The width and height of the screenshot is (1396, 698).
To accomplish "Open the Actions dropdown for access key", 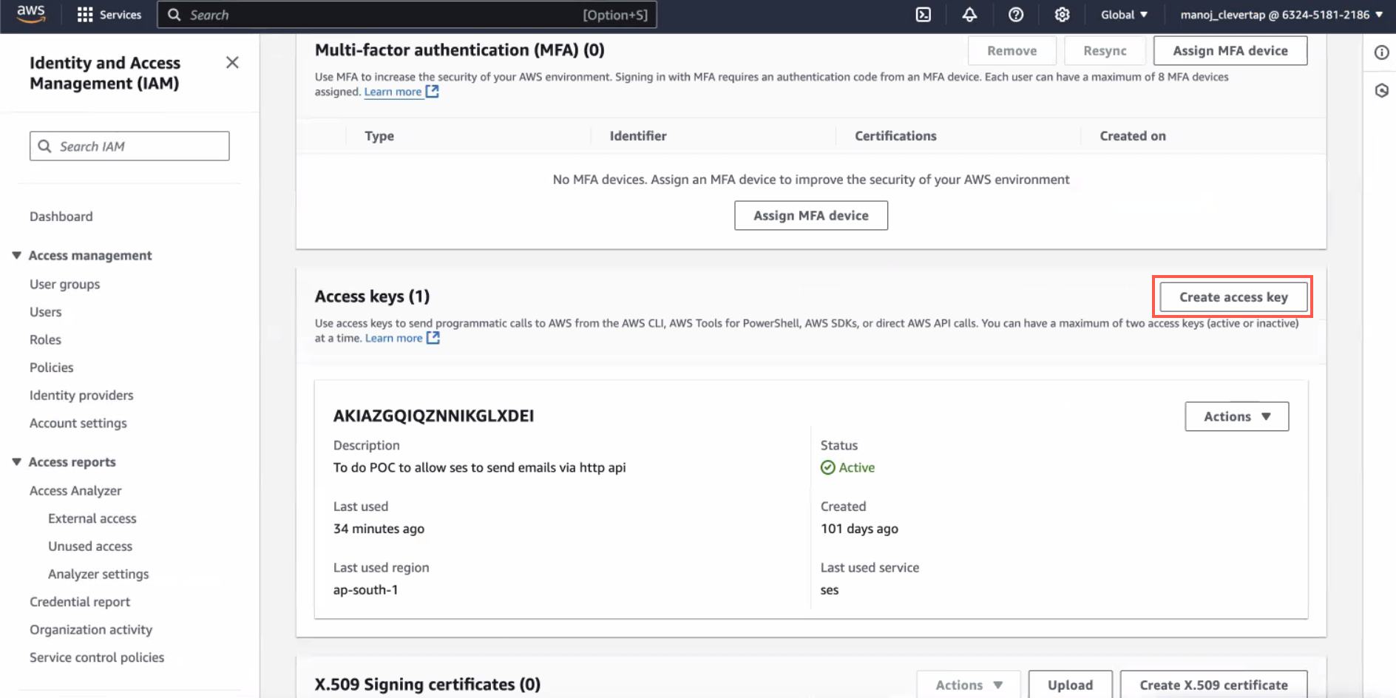I will tap(1236, 416).
